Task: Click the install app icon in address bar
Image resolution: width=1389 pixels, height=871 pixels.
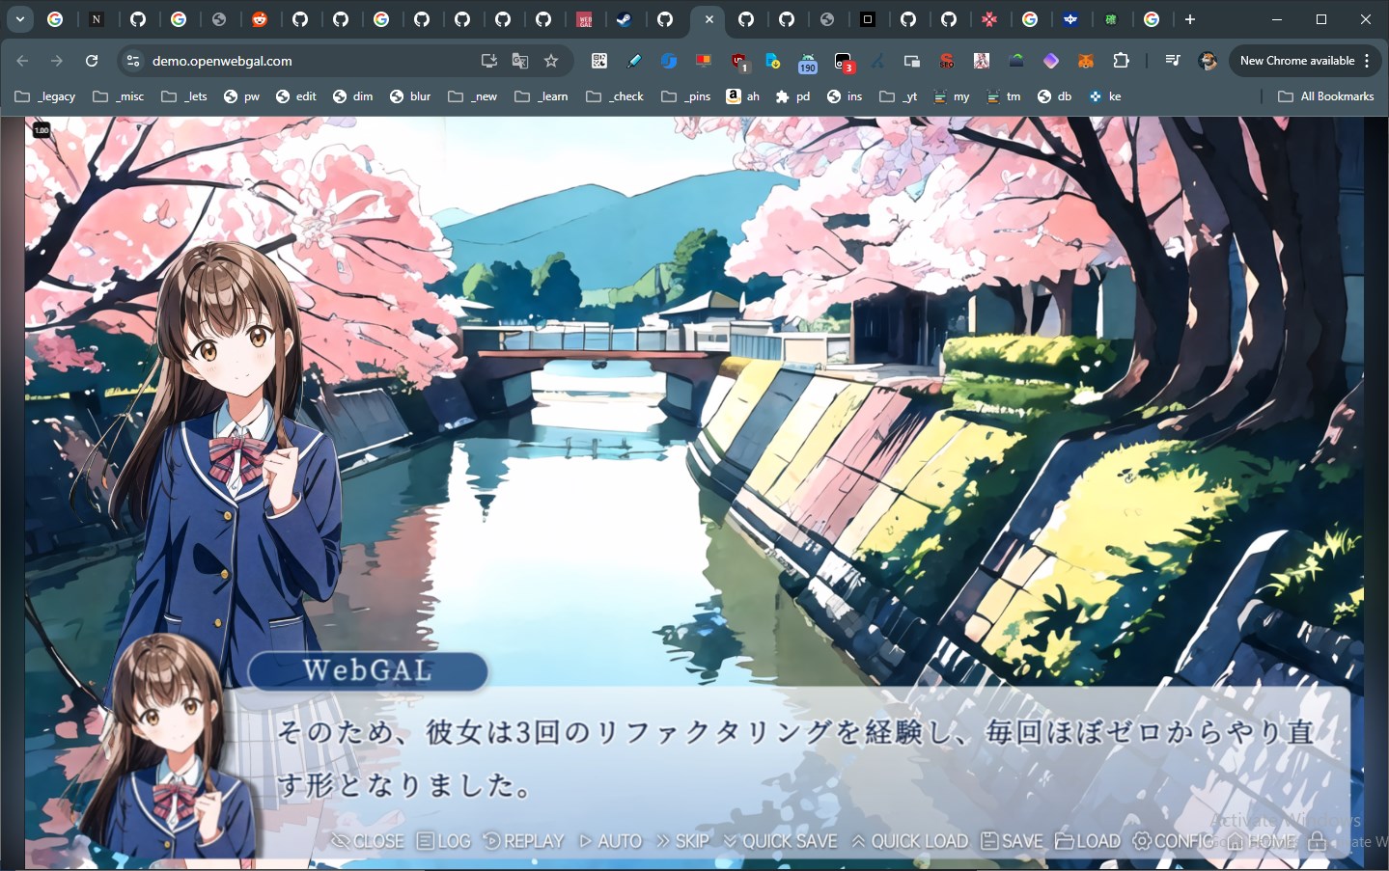Action: coord(489,61)
